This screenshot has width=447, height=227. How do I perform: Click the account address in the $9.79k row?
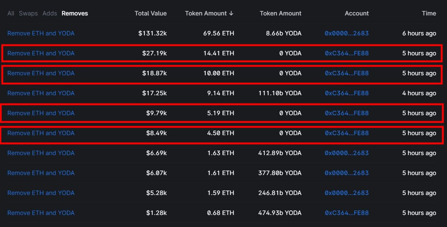coord(347,113)
